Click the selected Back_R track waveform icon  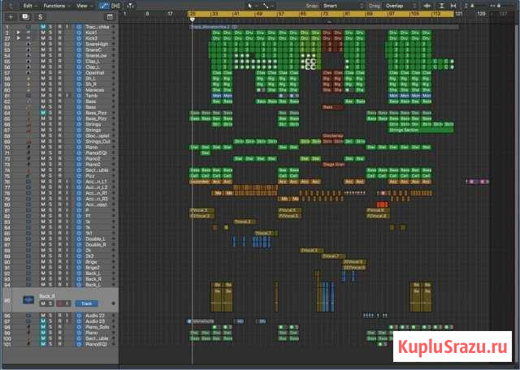coord(28,300)
